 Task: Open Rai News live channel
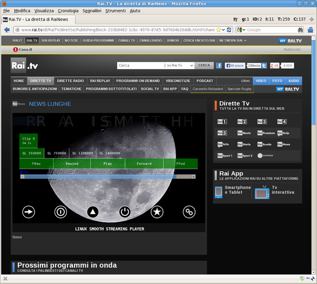click(284, 144)
